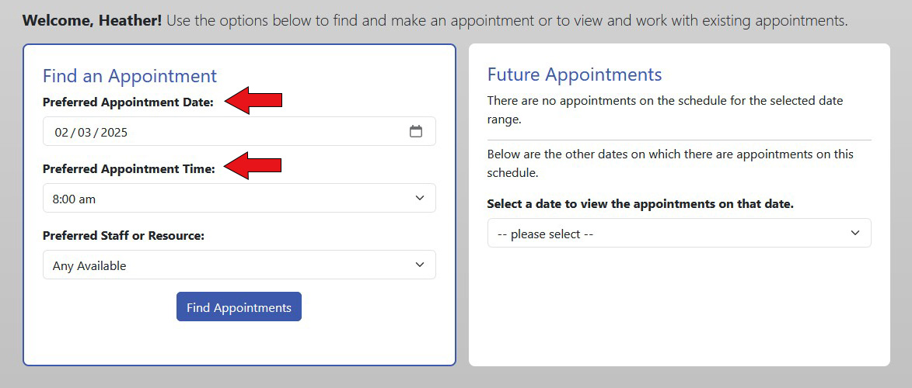This screenshot has width=912, height=388.
Task: Click the Preferred Appointment Date label
Action: 128,102
